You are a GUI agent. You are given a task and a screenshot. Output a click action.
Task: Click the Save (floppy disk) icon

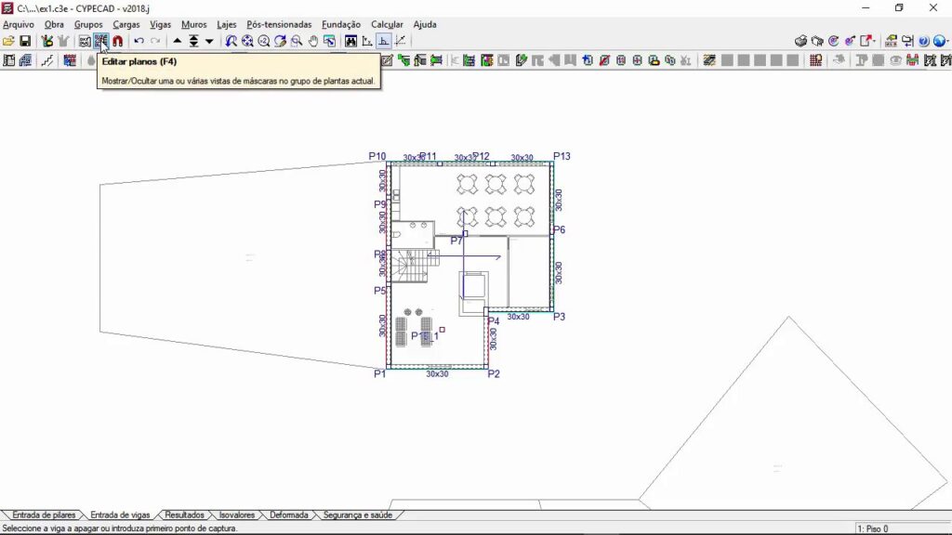[x=25, y=41]
